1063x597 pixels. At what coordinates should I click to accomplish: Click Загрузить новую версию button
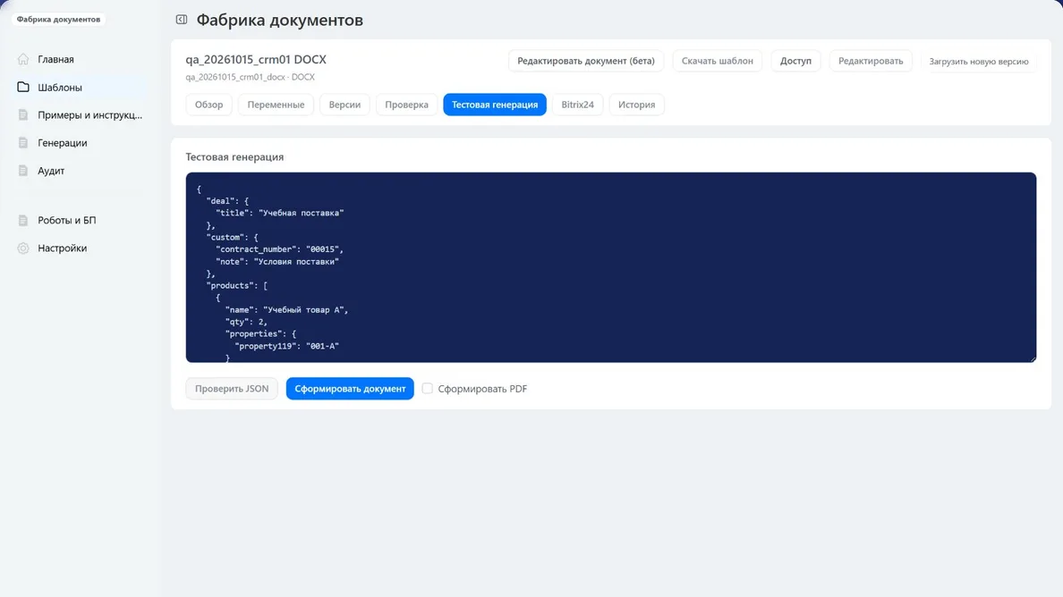pyautogui.click(x=978, y=61)
